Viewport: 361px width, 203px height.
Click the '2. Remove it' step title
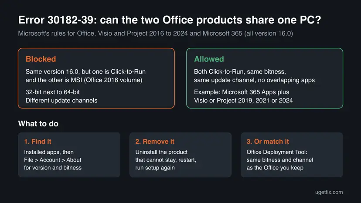click(x=155, y=142)
